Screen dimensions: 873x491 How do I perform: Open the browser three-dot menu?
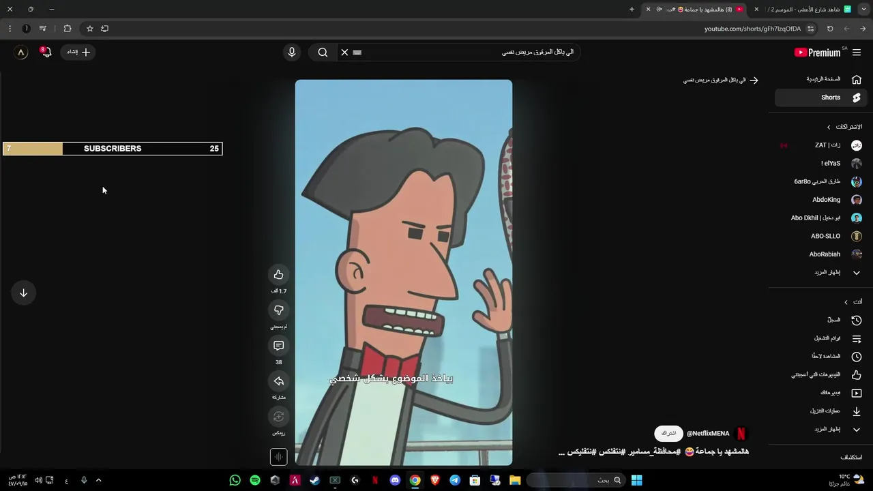point(10,29)
